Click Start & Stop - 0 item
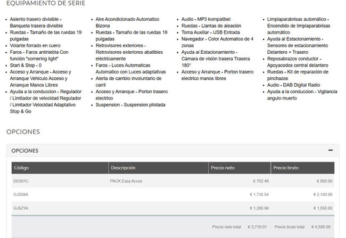The width and height of the screenshot is (346, 238). pyautogui.click(x=26, y=65)
